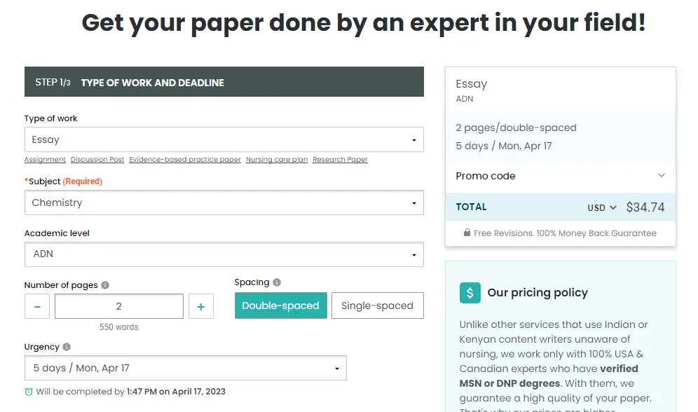
Task: Select the Double-spaced option
Action: (x=280, y=305)
